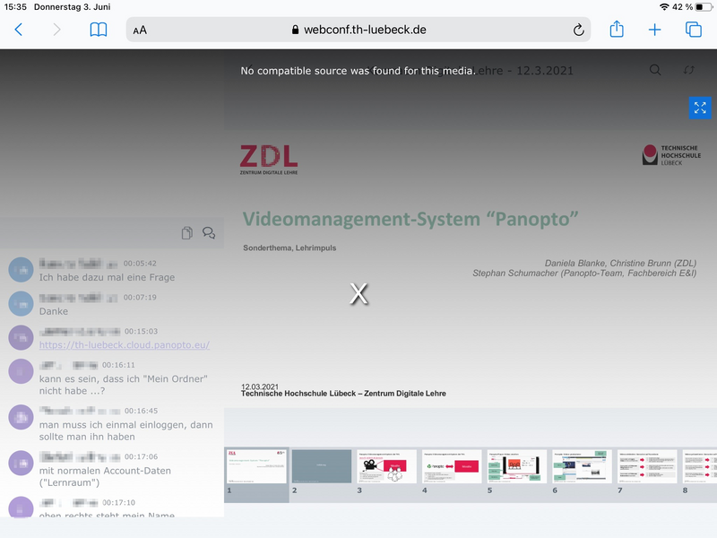Select slide thumbnail 3

pyautogui.click(x=387, y=466)
